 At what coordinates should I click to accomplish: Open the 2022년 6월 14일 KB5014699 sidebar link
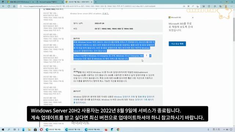pyautogui.click(x=53, y=48)
